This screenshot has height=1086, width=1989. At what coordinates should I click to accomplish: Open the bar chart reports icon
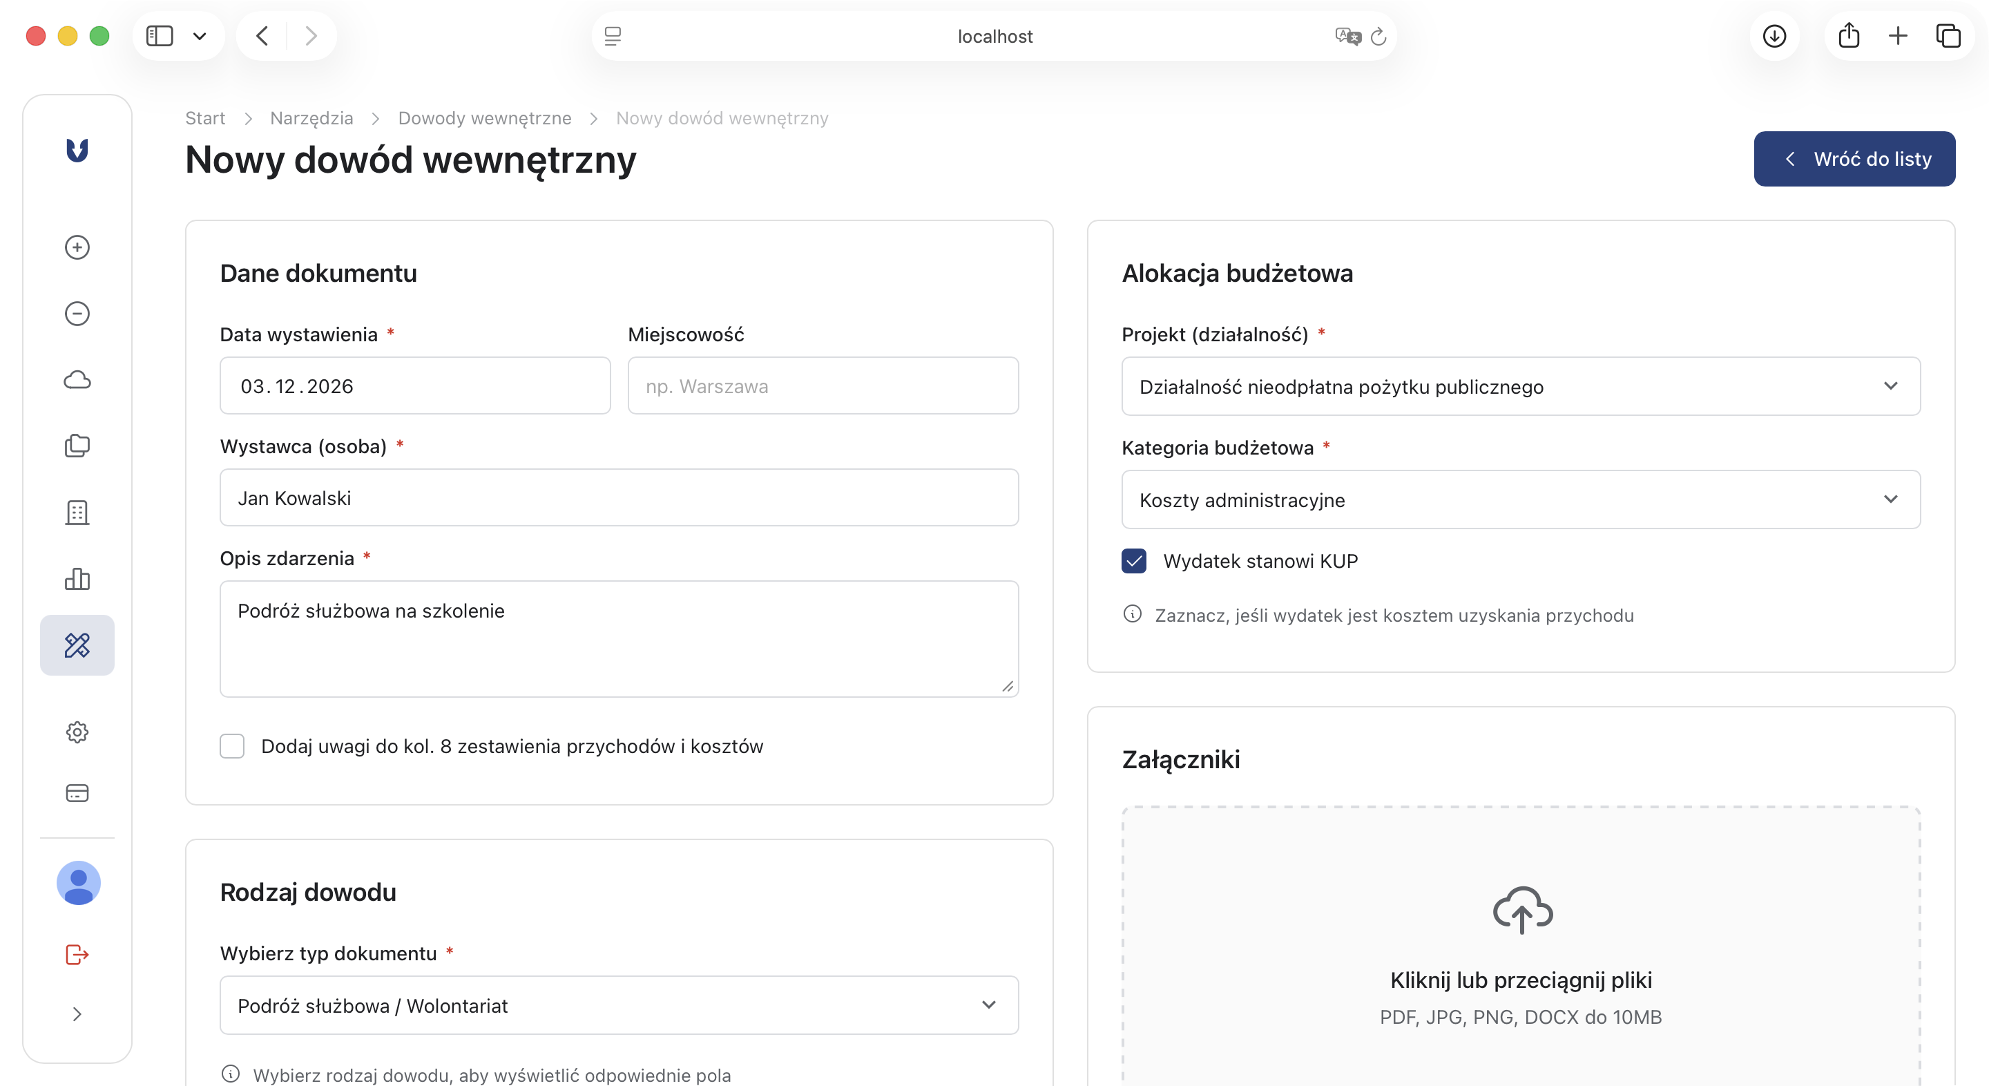[77, 578]
